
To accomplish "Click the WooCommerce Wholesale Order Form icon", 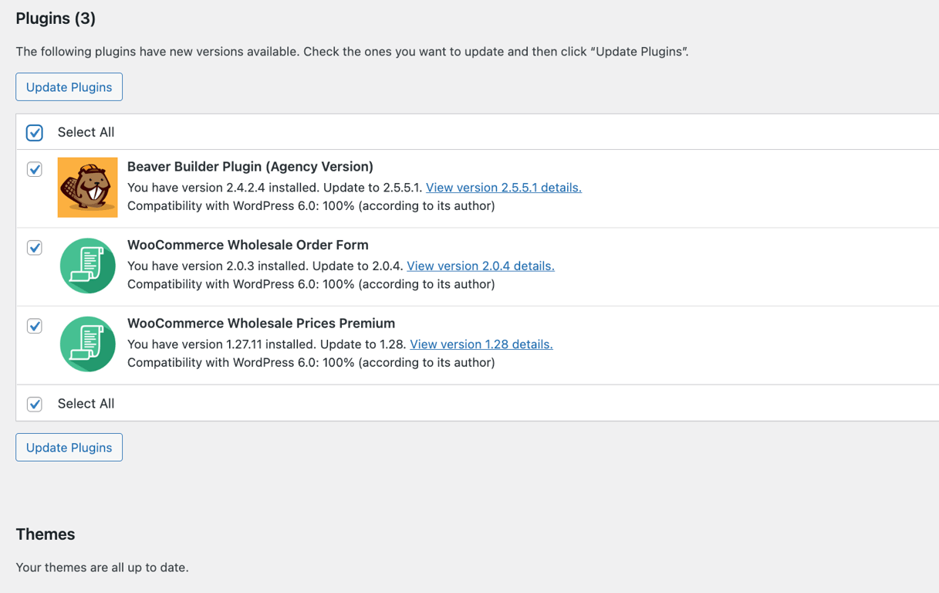I will 87,266.
